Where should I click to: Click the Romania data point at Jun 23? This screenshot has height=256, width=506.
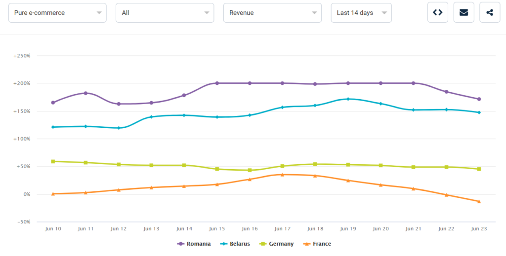[x=479, y=99]
